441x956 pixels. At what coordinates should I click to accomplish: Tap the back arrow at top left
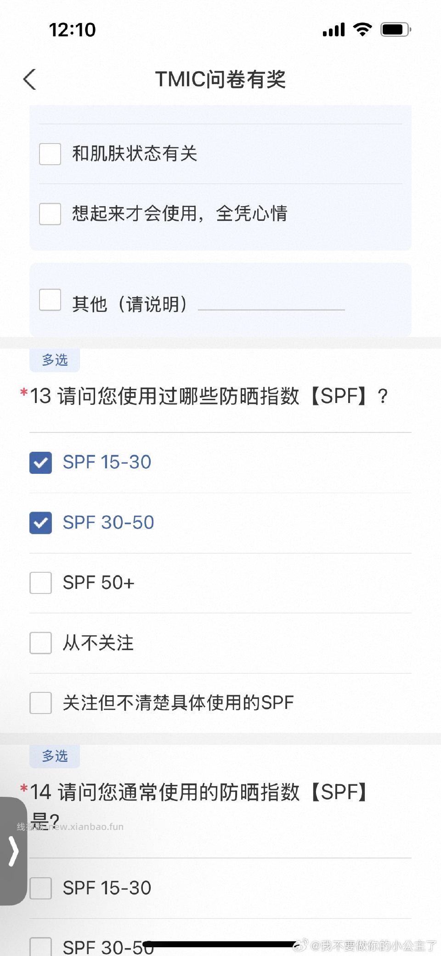point(29,79)
